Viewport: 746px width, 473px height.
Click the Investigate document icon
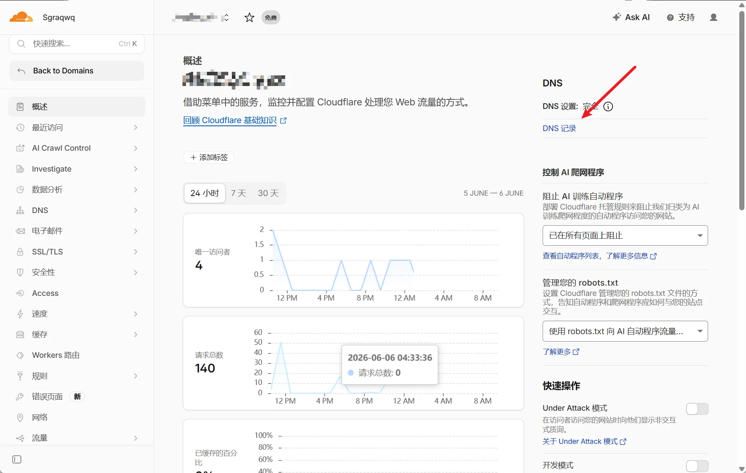20,169
